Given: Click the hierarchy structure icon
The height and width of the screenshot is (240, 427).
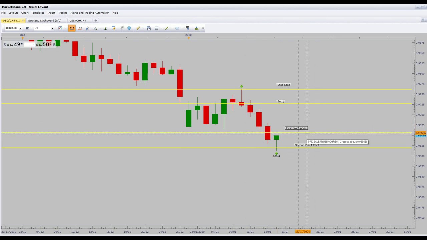Looking at the screenshot, I should [x=197, y=28].
